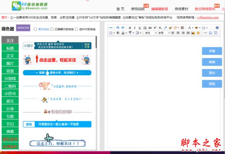Click the 清空 button to clear editor
The width and height of the screenshot is (225, 154).
click(x=212, y=73)
